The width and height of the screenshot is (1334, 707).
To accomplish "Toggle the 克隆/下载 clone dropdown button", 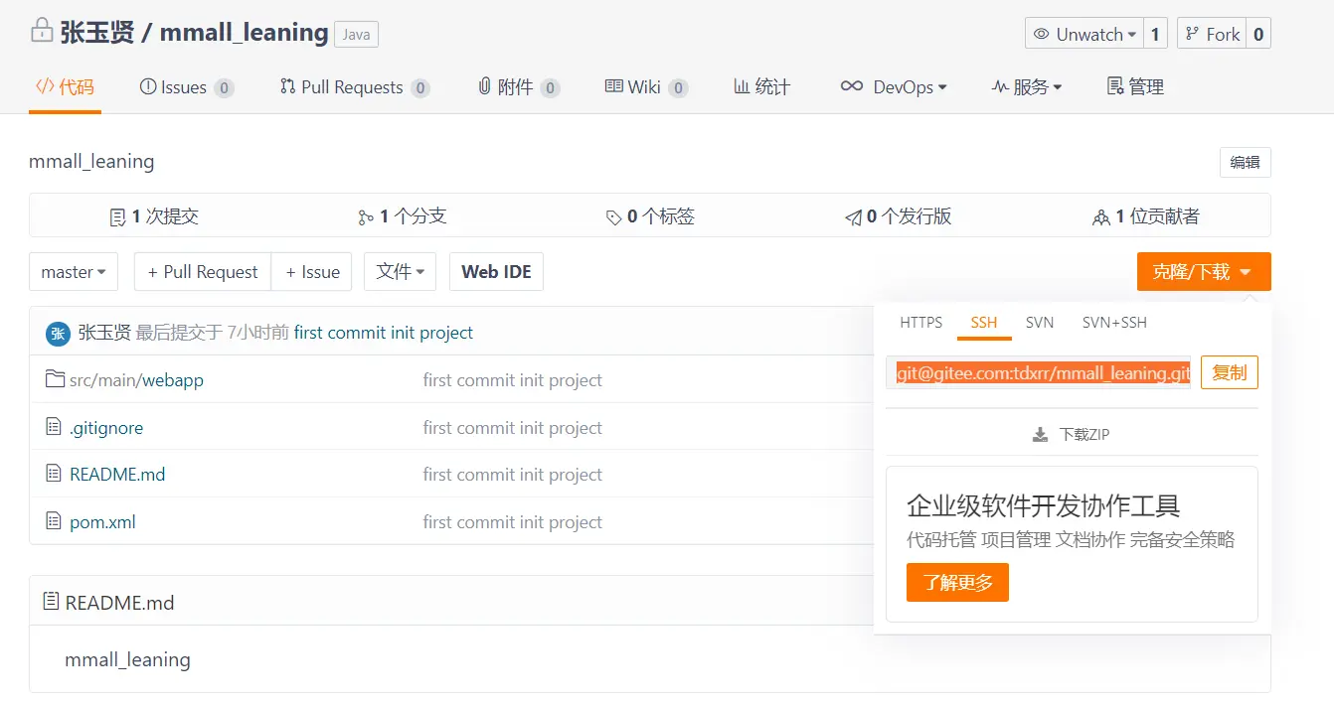I will [1204, 272].
